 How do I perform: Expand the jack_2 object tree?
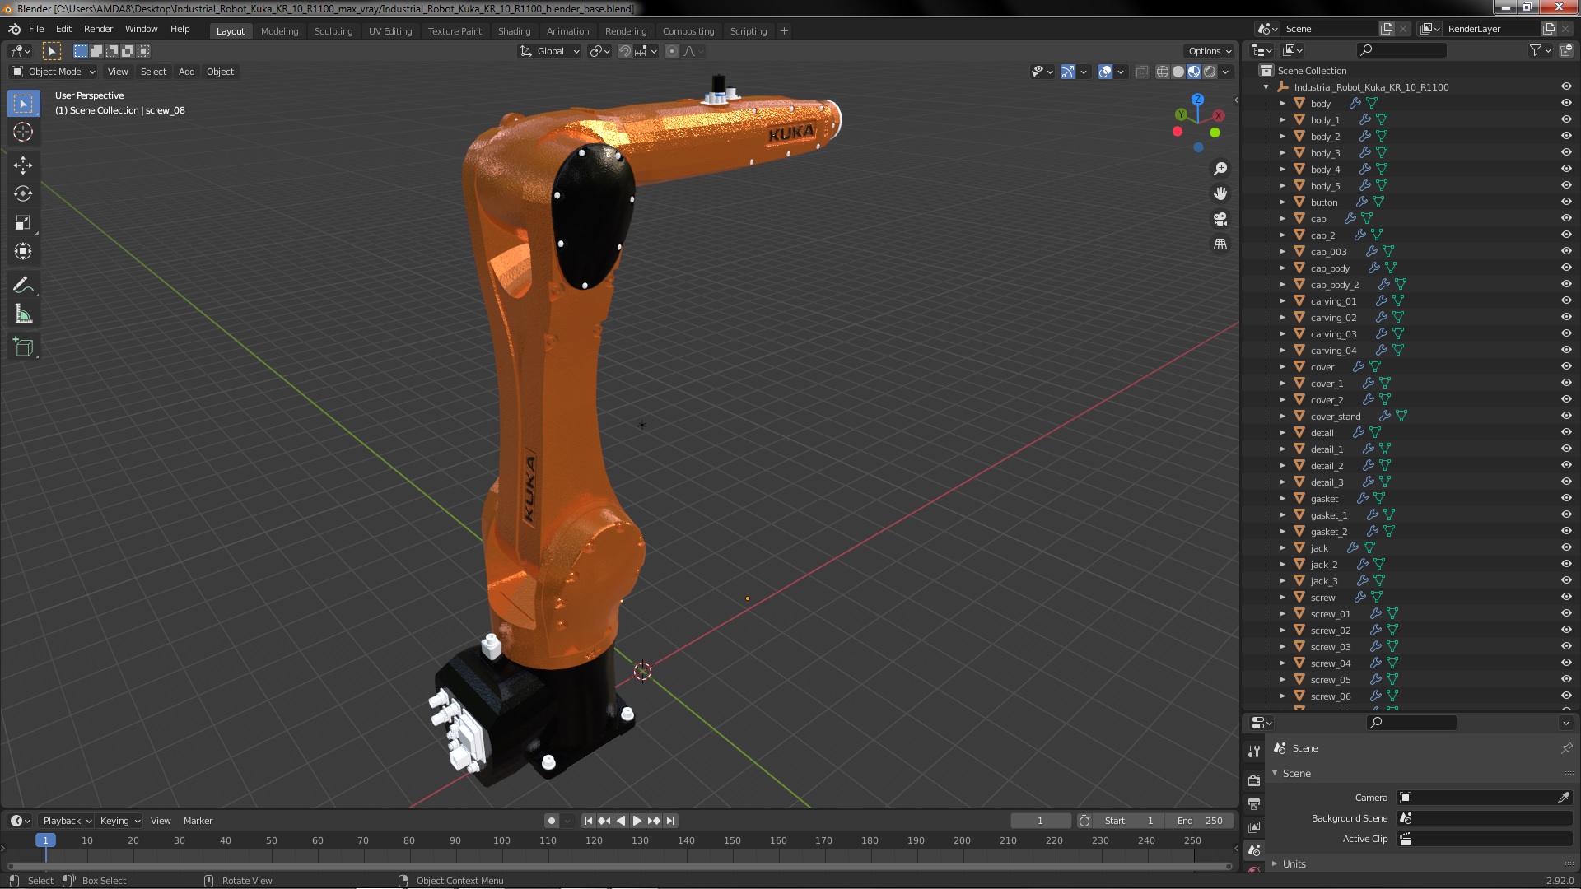tap(1282, 565)
